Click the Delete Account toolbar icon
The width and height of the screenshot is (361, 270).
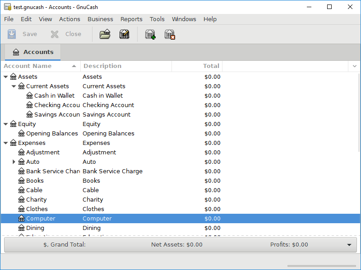click(x=170, y=34)
